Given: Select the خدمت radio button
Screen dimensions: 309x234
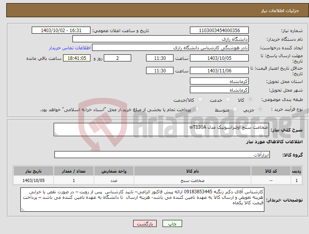Looking at the screenshot, I should [228, 99].
